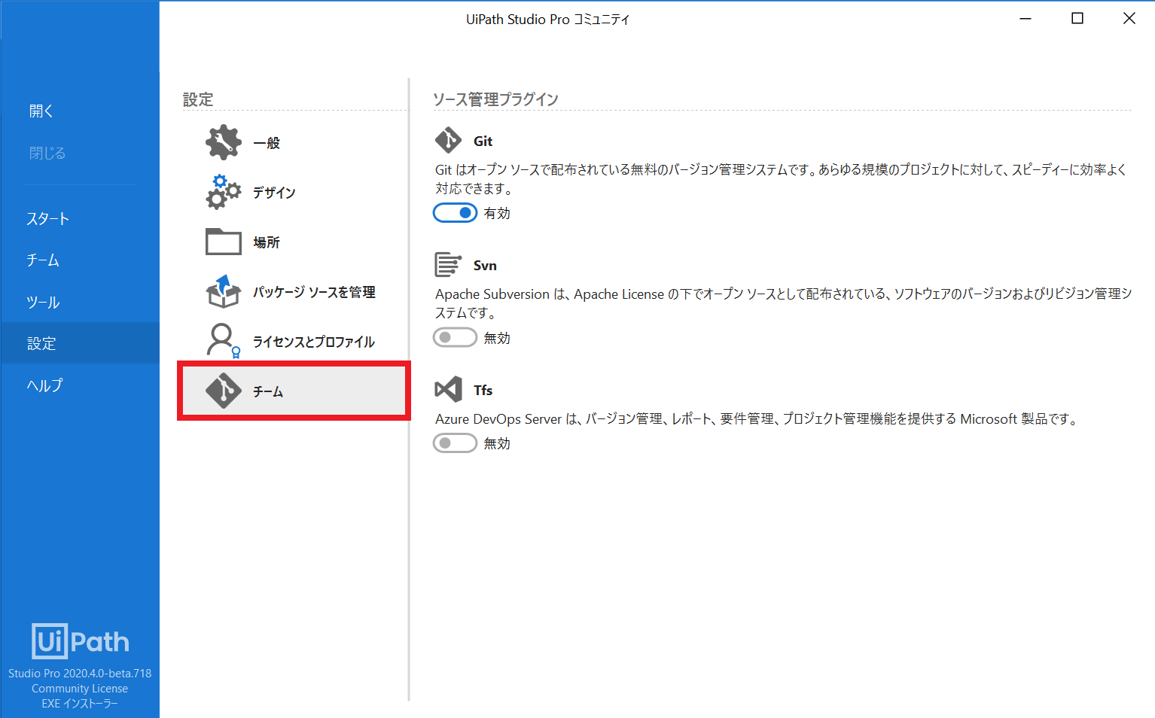
Task: Click the デザイン gears icon
Action: [224, 192]
